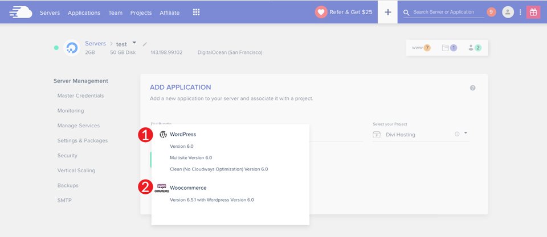Click the WooCommerce logo in dropdown
The image size is (547, 237).
point(161,188)
